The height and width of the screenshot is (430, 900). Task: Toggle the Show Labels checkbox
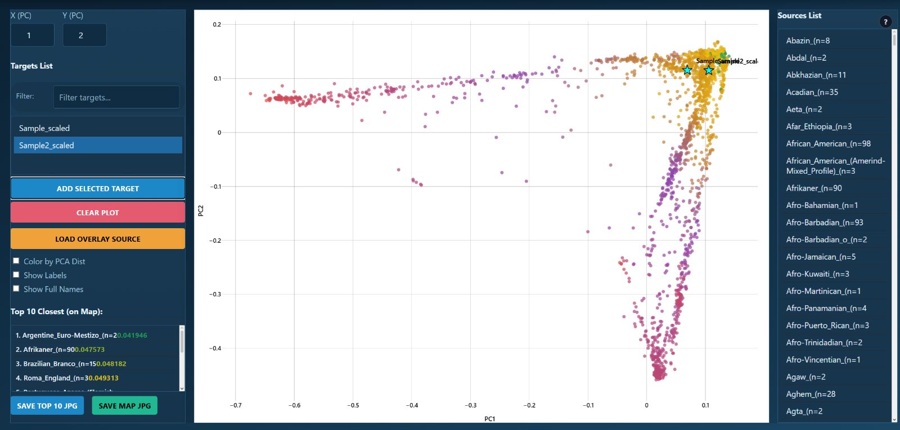click(x=16, y=275)
